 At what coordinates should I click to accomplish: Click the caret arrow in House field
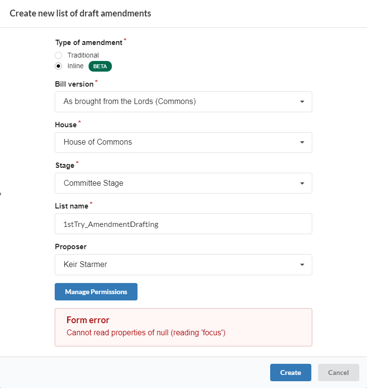[x=302, y=142]
